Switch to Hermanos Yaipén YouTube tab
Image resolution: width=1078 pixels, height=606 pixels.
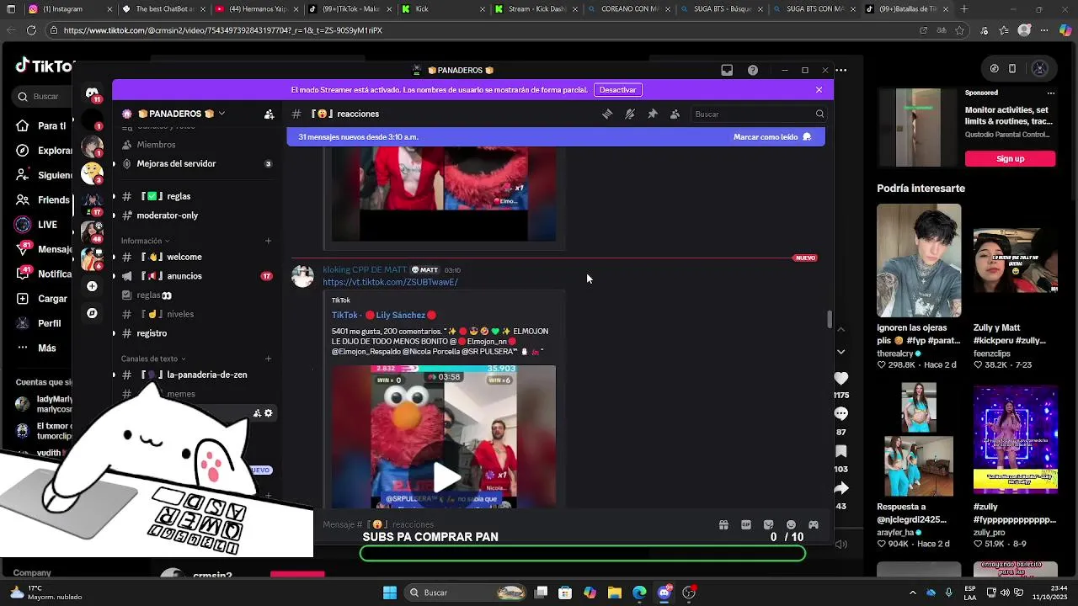pos(257,9)
